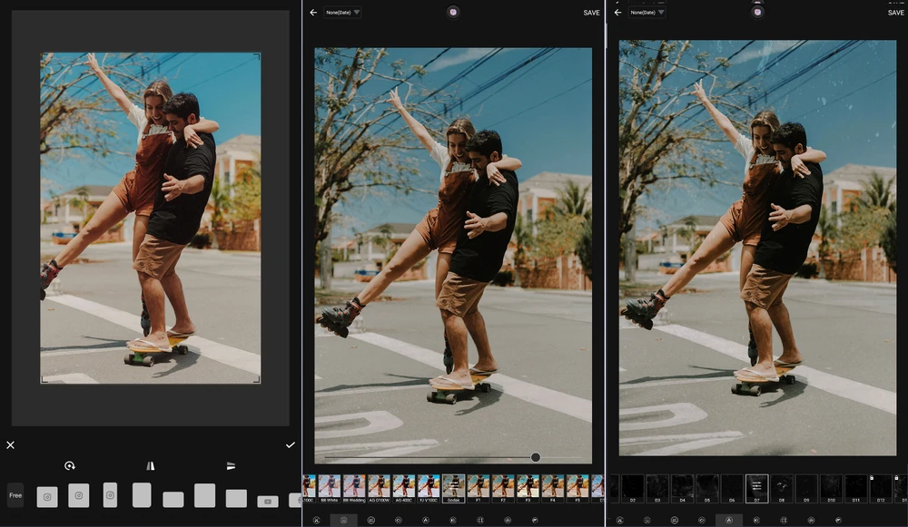Screen dimensions: 908x527
Task: Flip the photo horizontally
Action: tap(151, 465)
